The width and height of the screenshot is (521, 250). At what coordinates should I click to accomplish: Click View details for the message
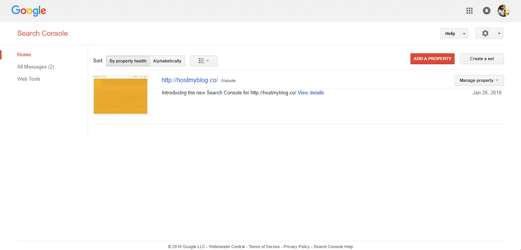310,93
